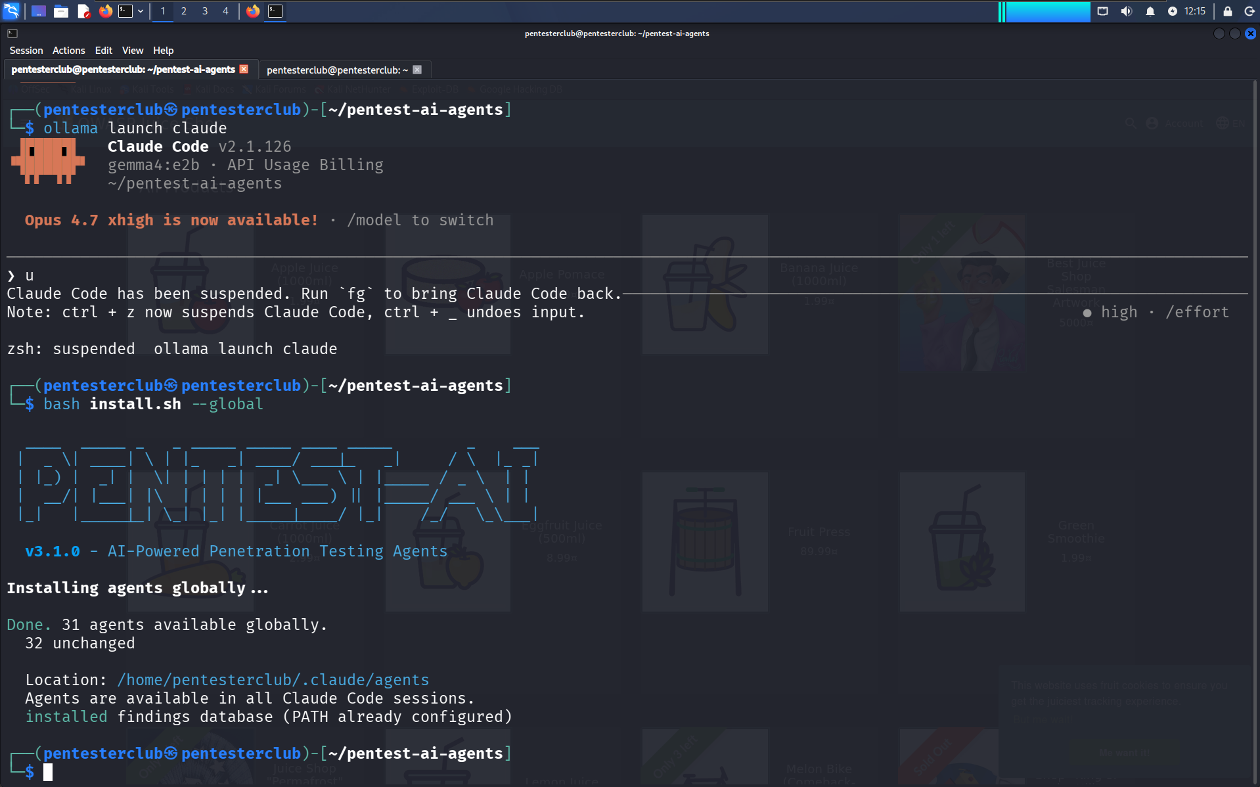The width and height of the screenshot is (1260, 787).
Task: Click the terminal cursor at the bottom prompt
Action: [x=48, y=772]
